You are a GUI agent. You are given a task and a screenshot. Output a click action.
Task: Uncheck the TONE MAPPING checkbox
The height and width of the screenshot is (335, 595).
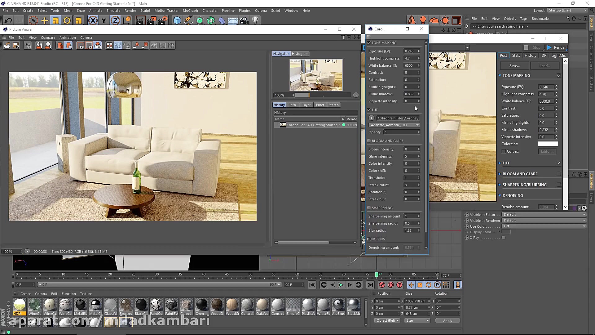[x=369, y=43]
